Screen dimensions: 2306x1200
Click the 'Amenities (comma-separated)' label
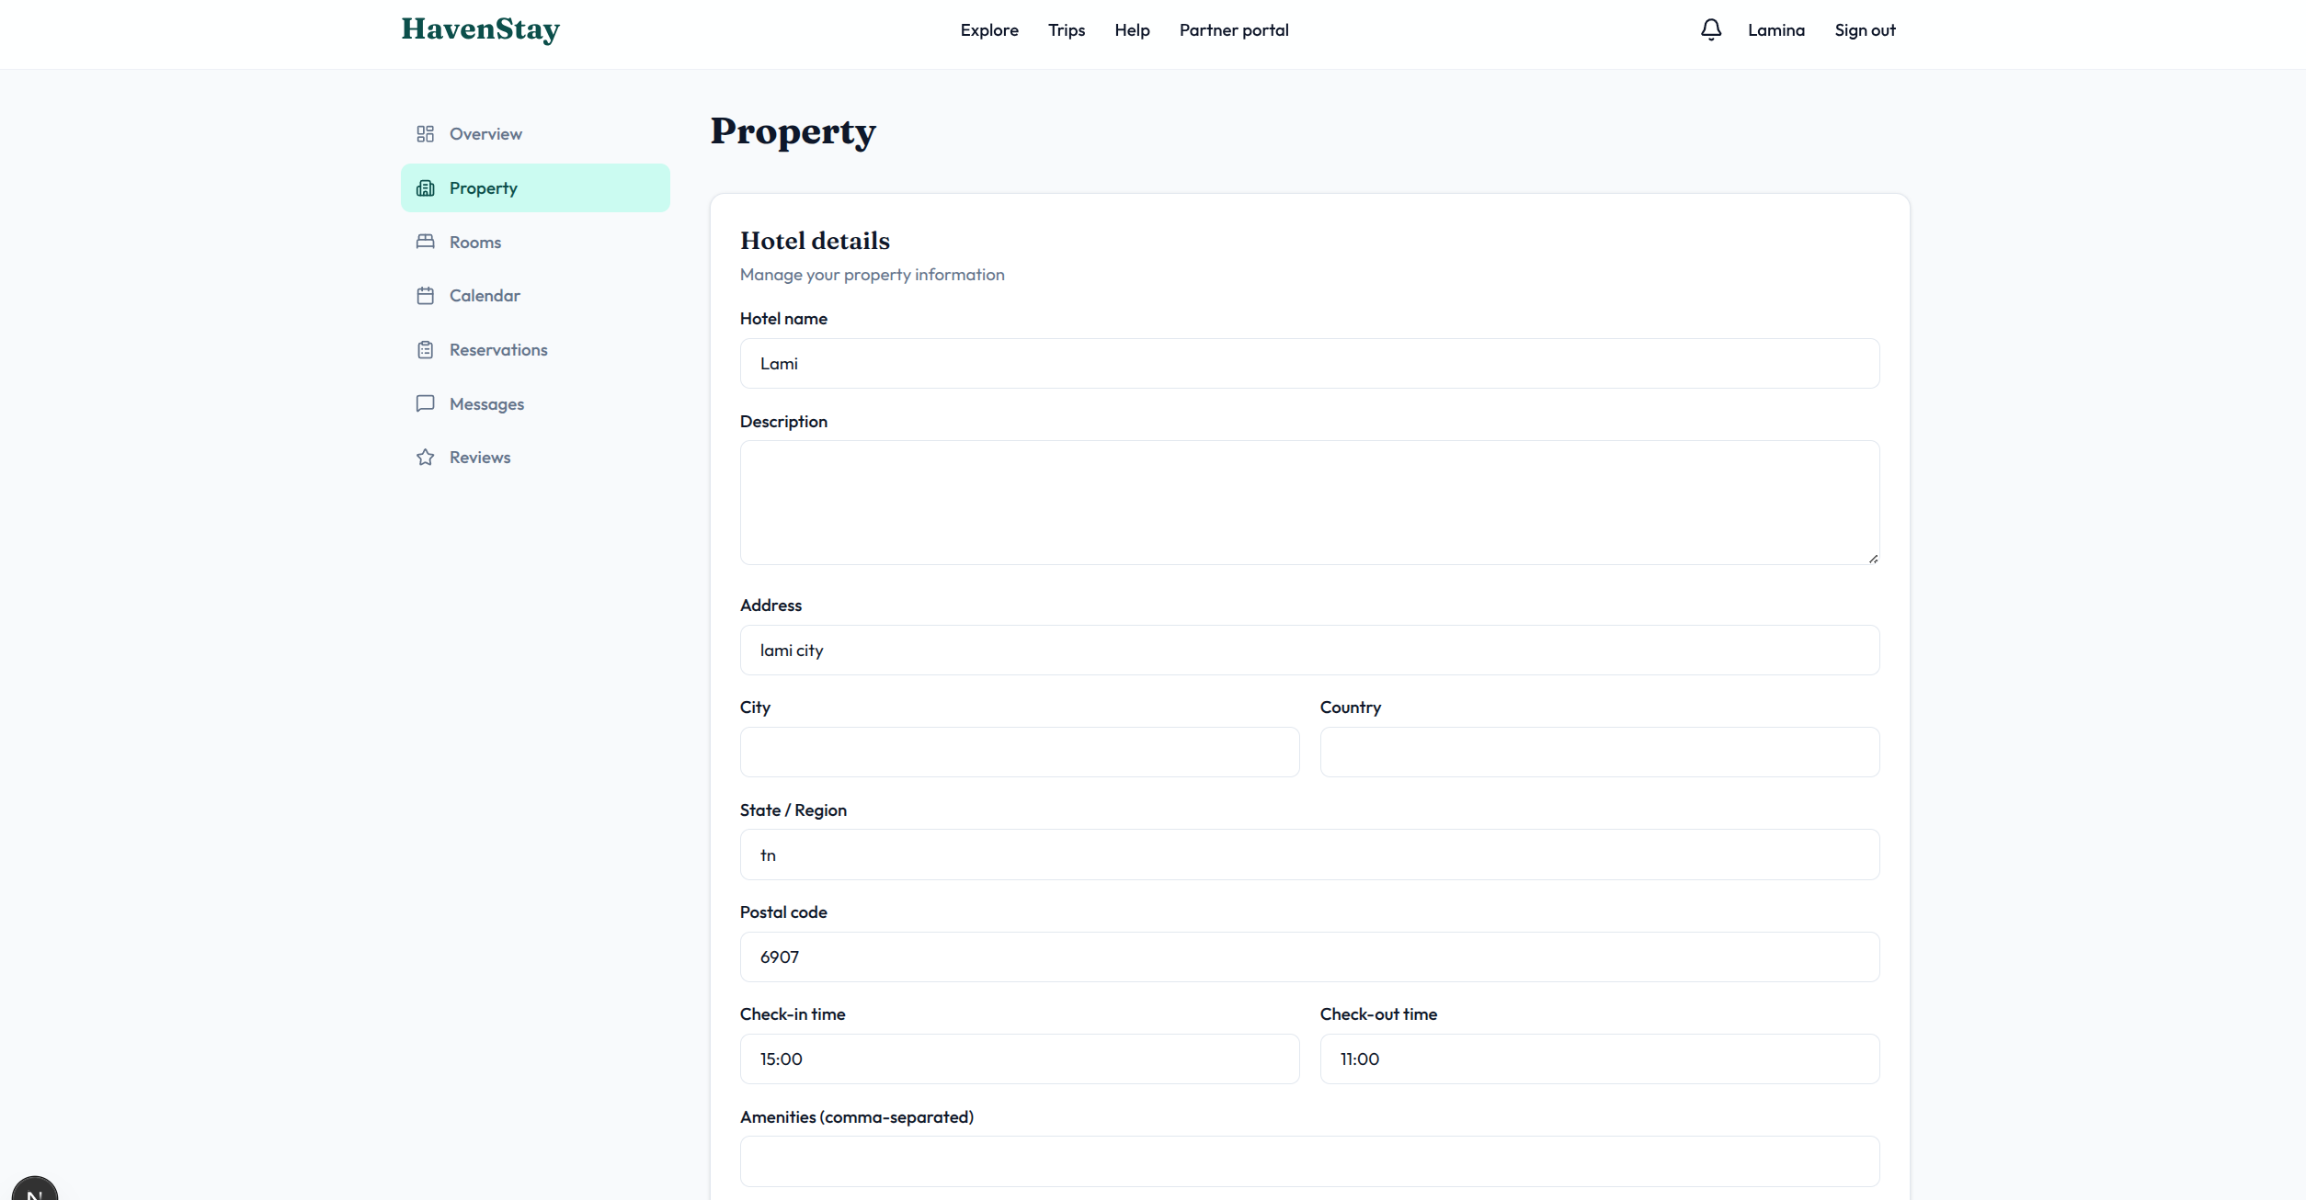(856, 1117)
